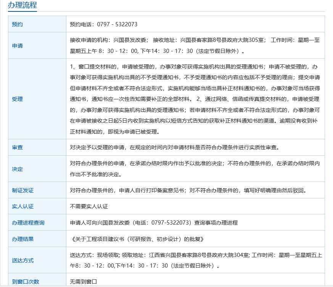
Task: Click the 自行打印备案意见书 description text
Action: [188, 190]
